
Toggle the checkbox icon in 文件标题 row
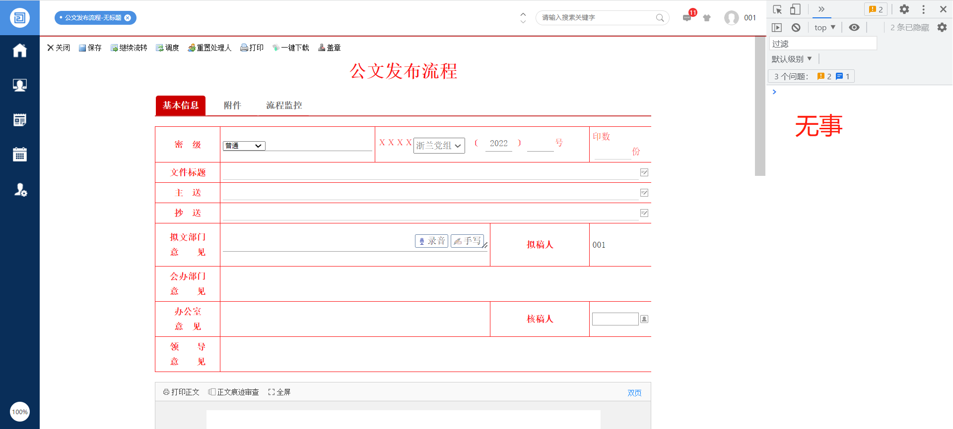[644, 172]
